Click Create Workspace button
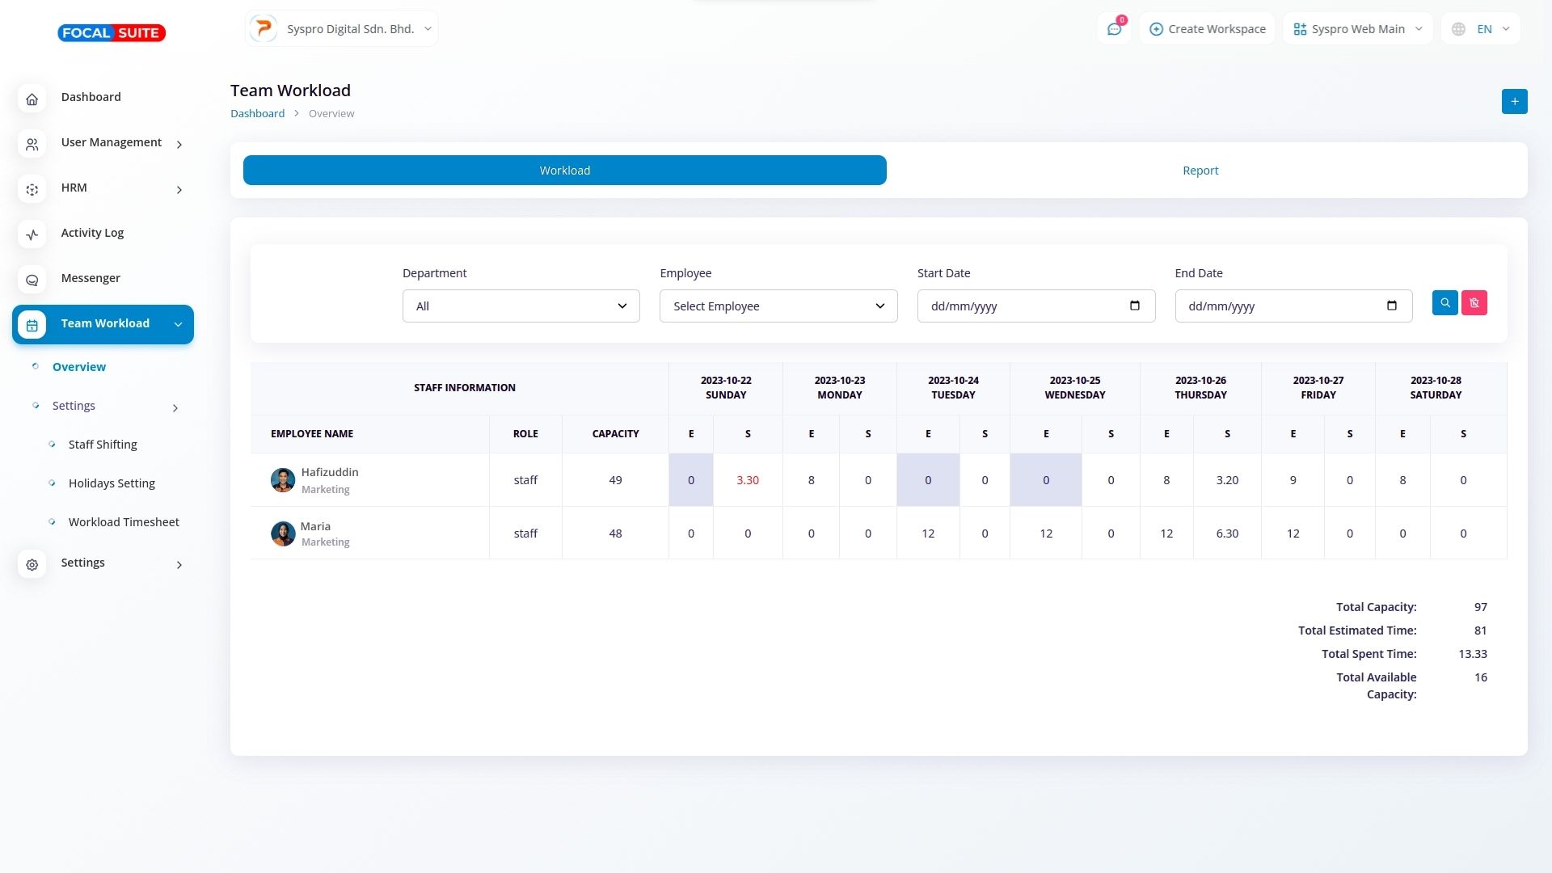1552x873 pixels. click(1207, 29)
